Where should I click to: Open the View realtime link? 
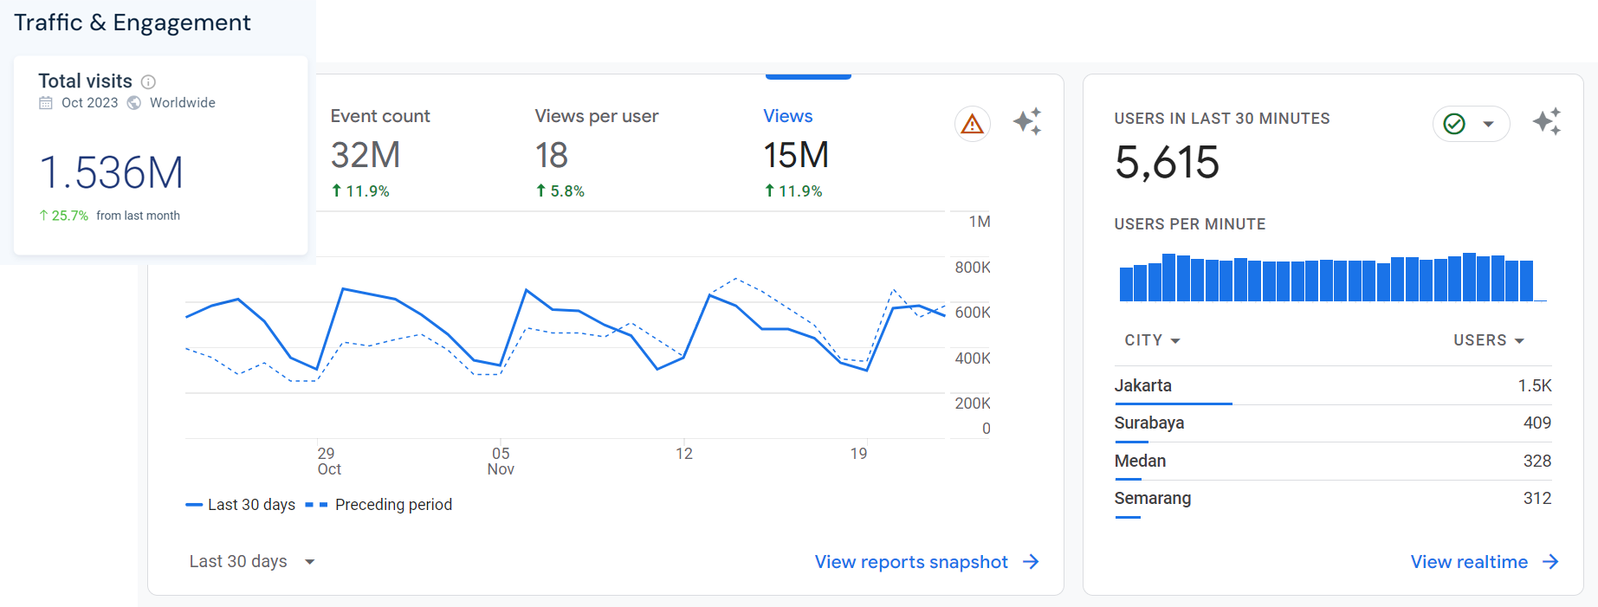[1469, 562]
